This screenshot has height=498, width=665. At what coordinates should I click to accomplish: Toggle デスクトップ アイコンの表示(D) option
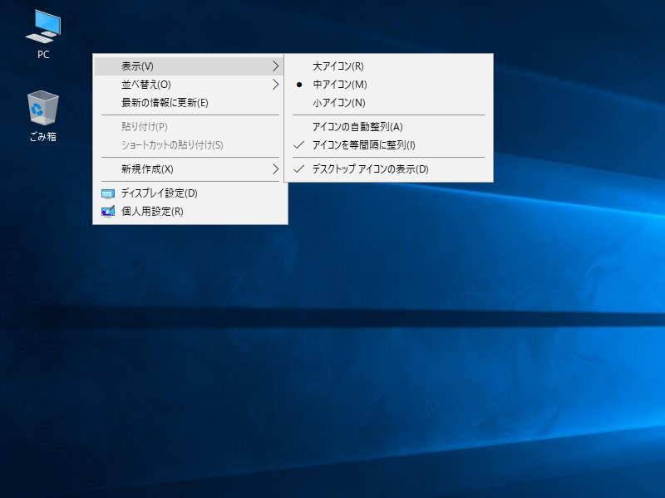click(388, 169)
